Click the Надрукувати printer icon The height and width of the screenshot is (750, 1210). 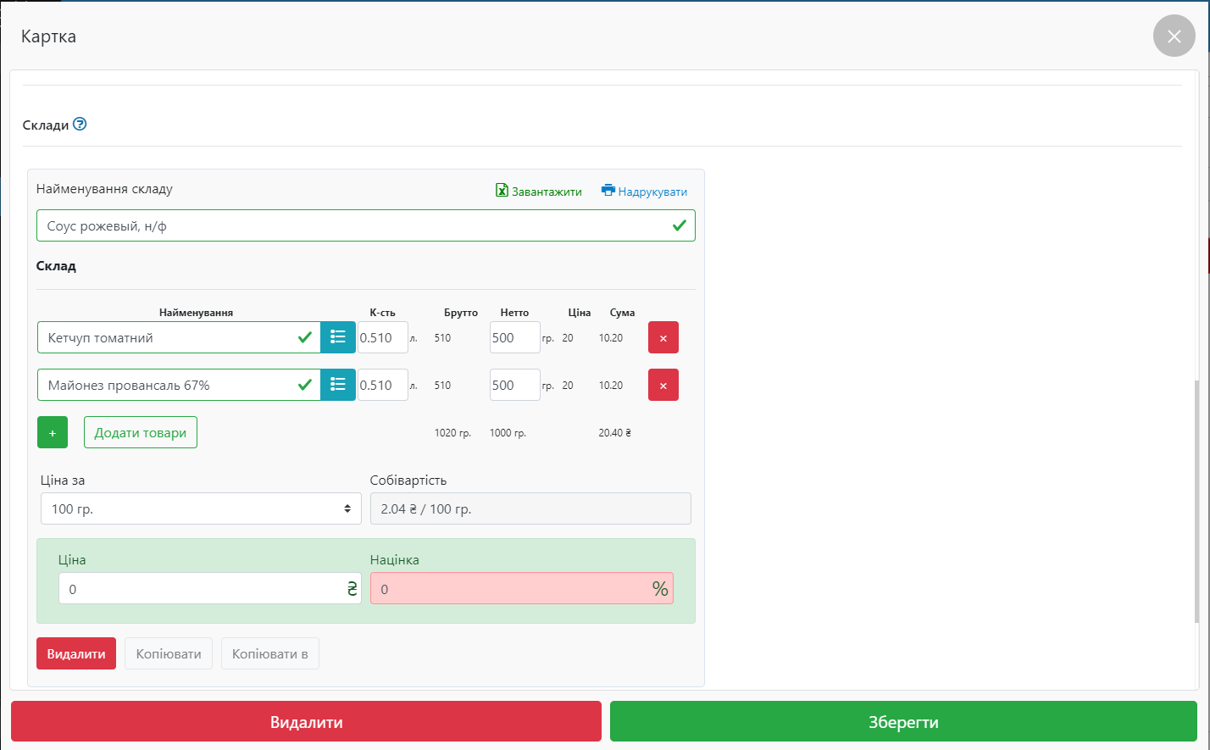point(608,191)
